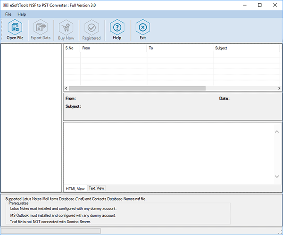283x235 pixels.
Task: Click the app icon in title bar
Action: pos(5,5)
